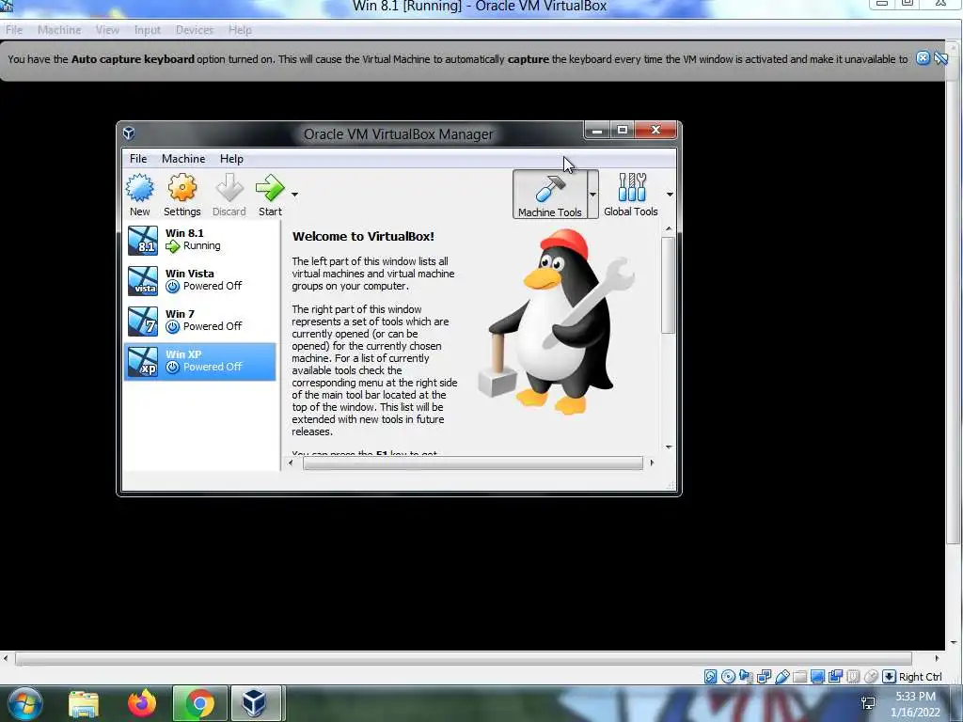Image resolution: width=963 pixels, height=722 pixels.
Task: Click the network adapters status icon
Action: [764, 677]
